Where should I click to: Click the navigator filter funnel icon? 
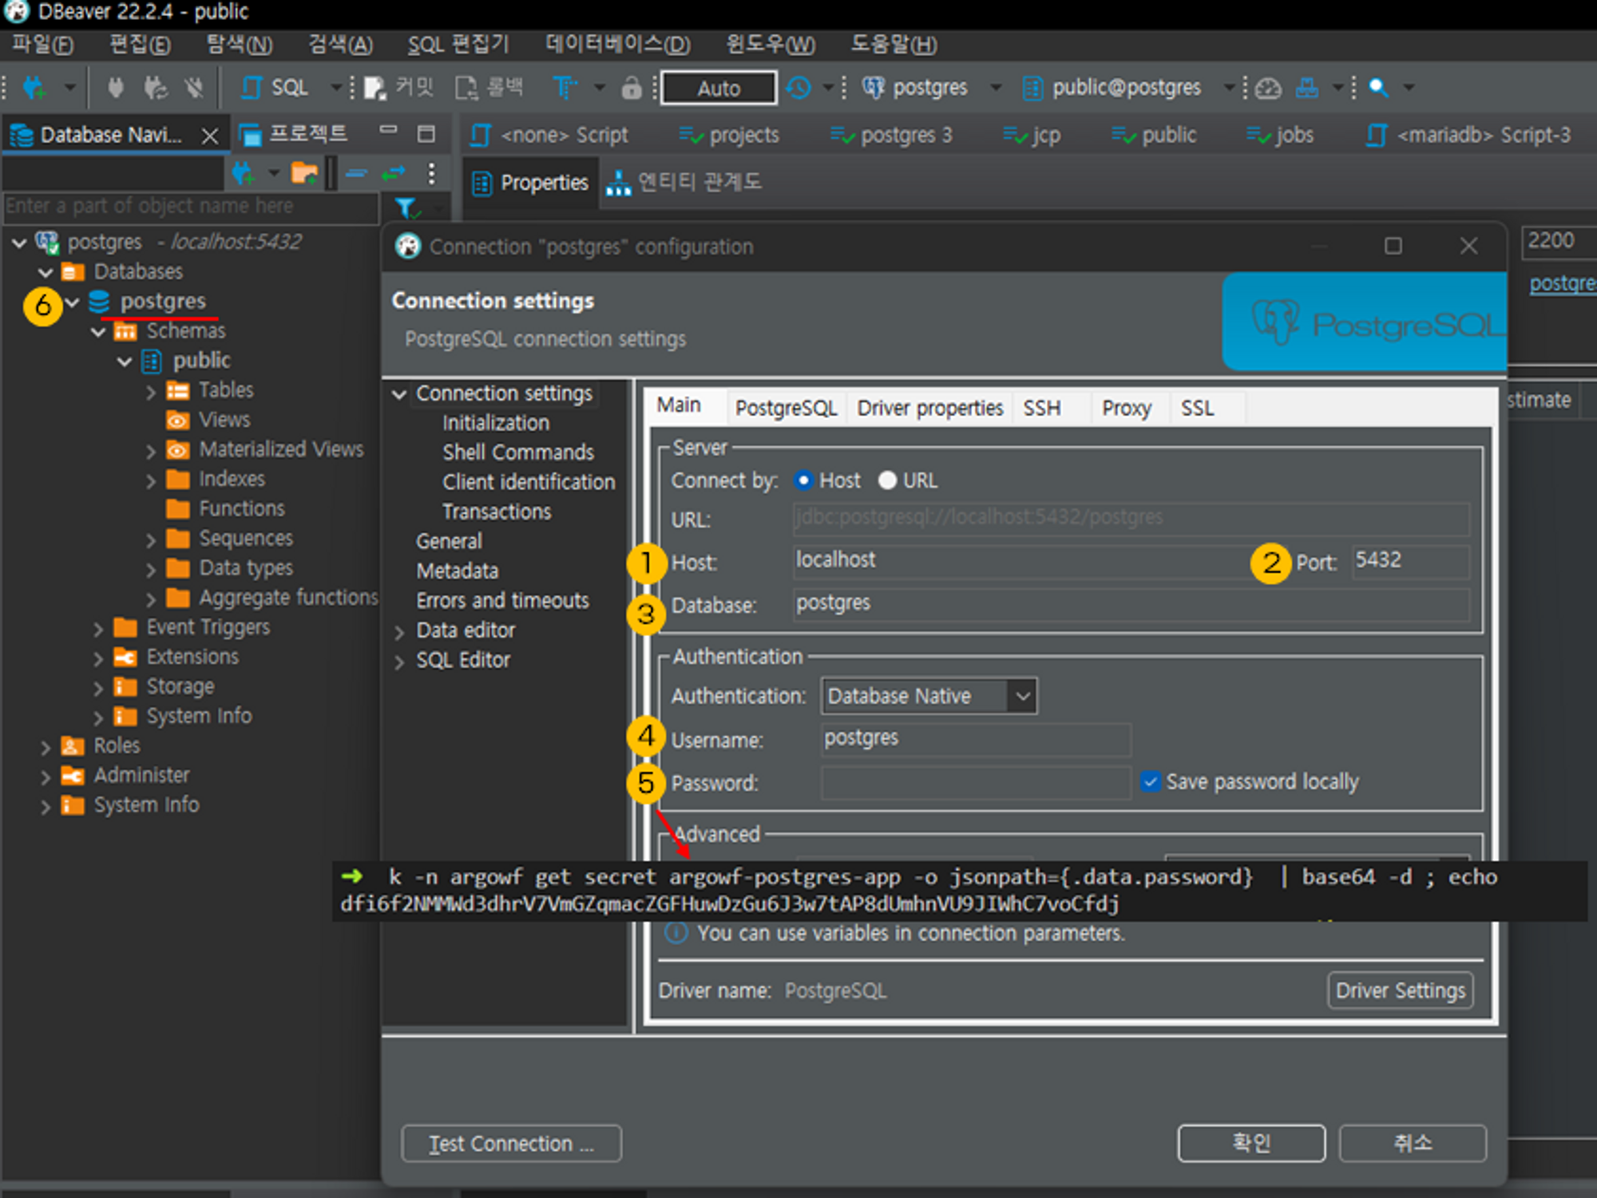pos(406,208)
